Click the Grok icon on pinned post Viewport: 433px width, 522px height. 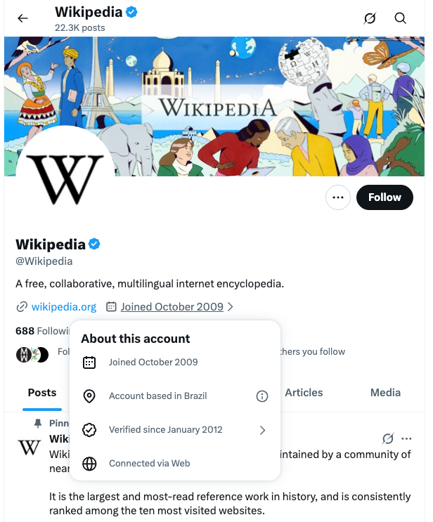click(387, 438)
